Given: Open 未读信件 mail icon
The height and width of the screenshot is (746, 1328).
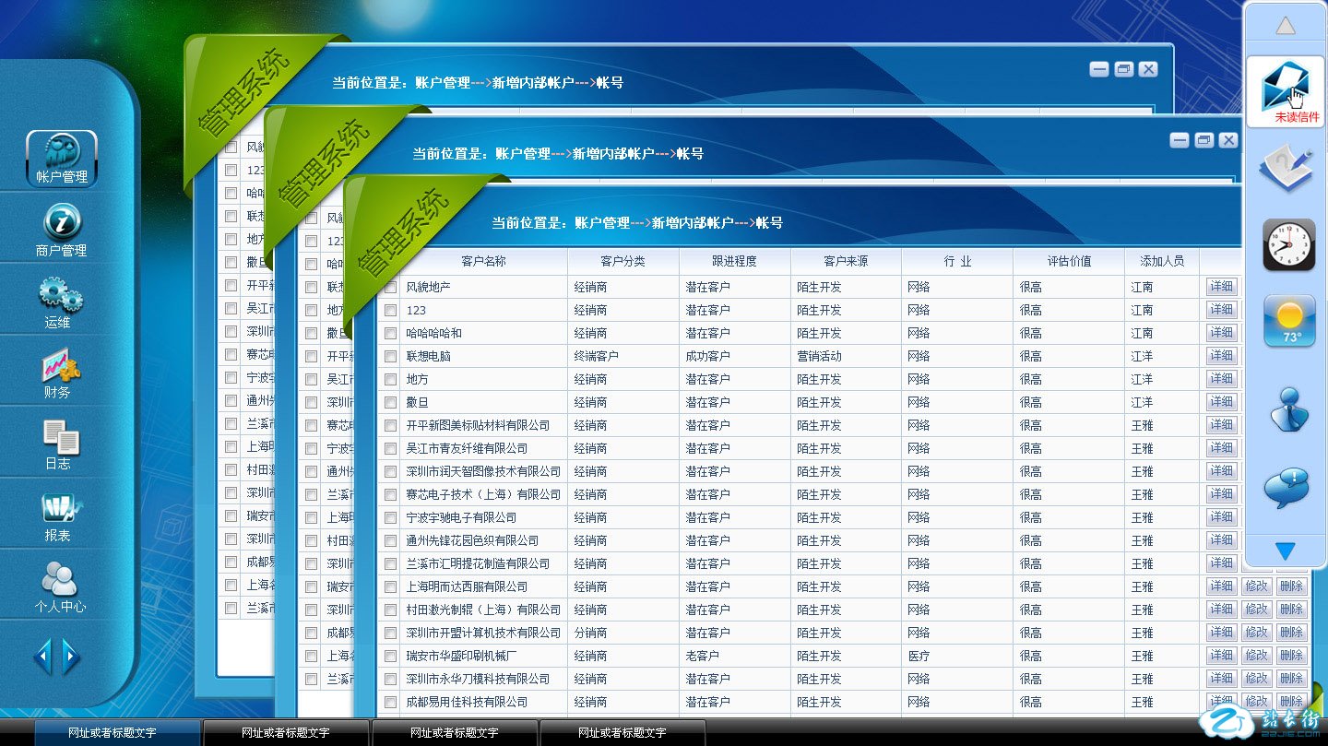Looking at the screenshot, I should coord(1286,90).
